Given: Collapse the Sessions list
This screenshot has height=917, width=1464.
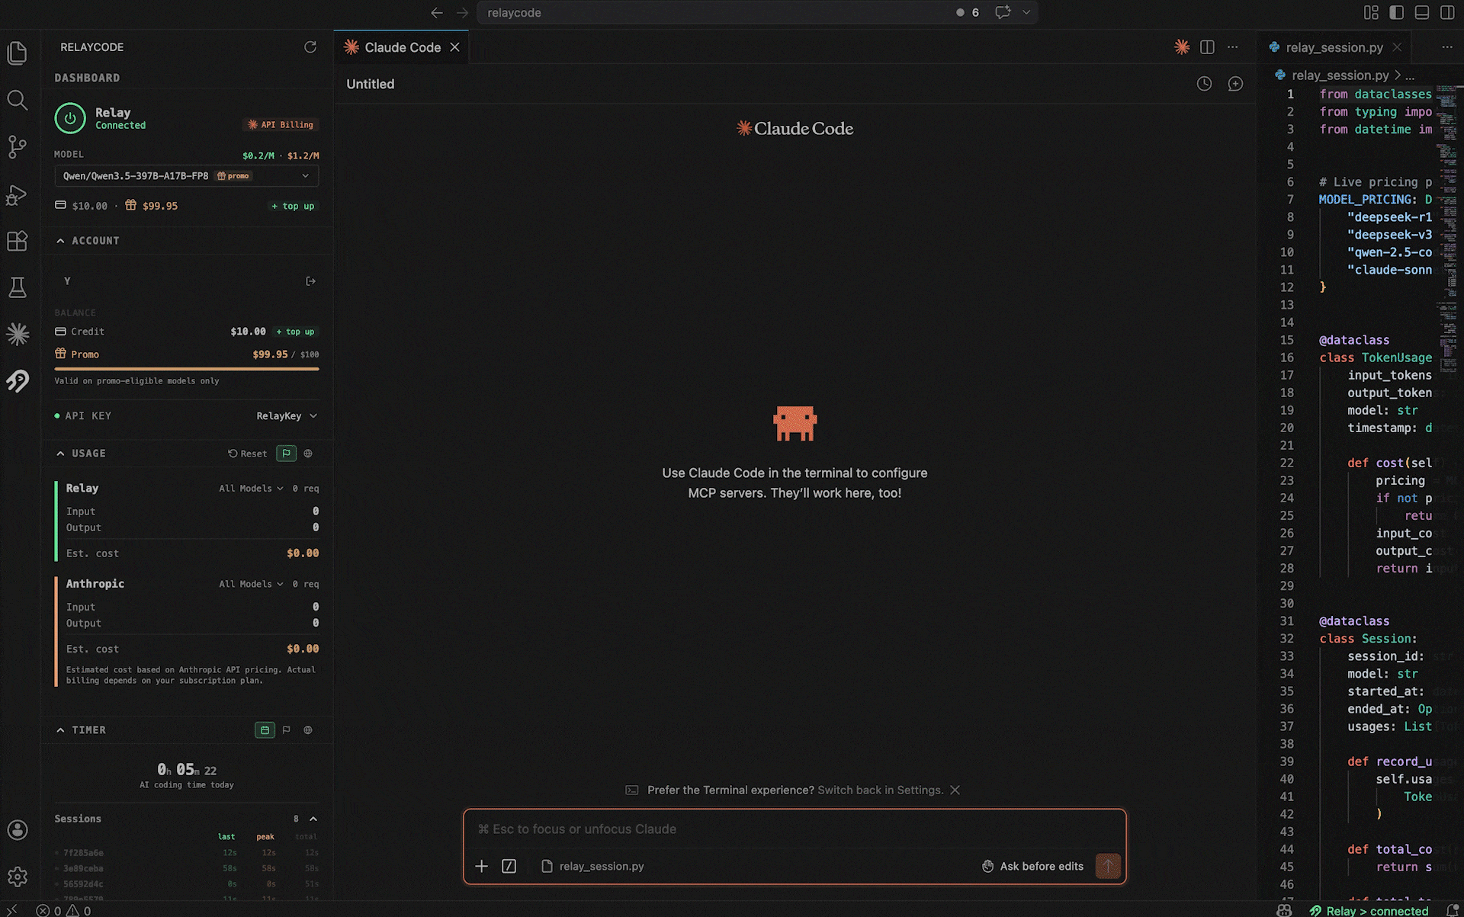Looking at the screenshot, I should point(313,819).
